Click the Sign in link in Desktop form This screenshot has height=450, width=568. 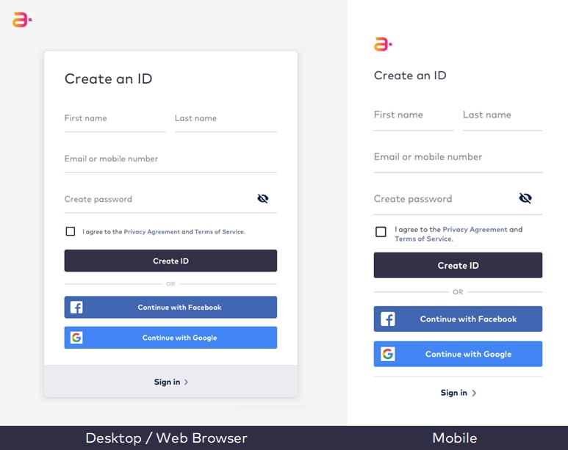pyautogui.click(x=167, y=382)
